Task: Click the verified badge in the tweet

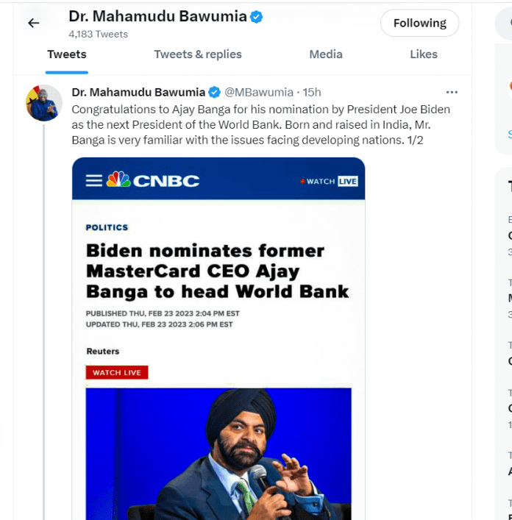Action: pos(214,92)
